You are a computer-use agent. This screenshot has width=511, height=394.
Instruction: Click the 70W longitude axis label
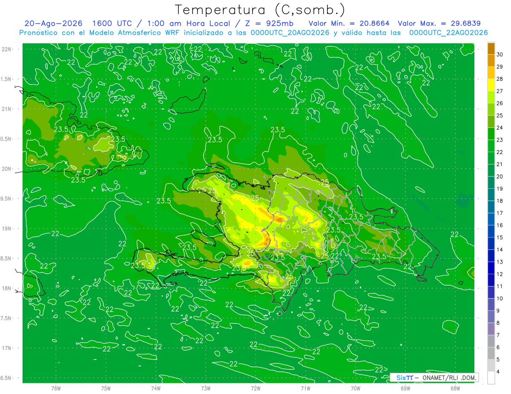tap(356, 388)
